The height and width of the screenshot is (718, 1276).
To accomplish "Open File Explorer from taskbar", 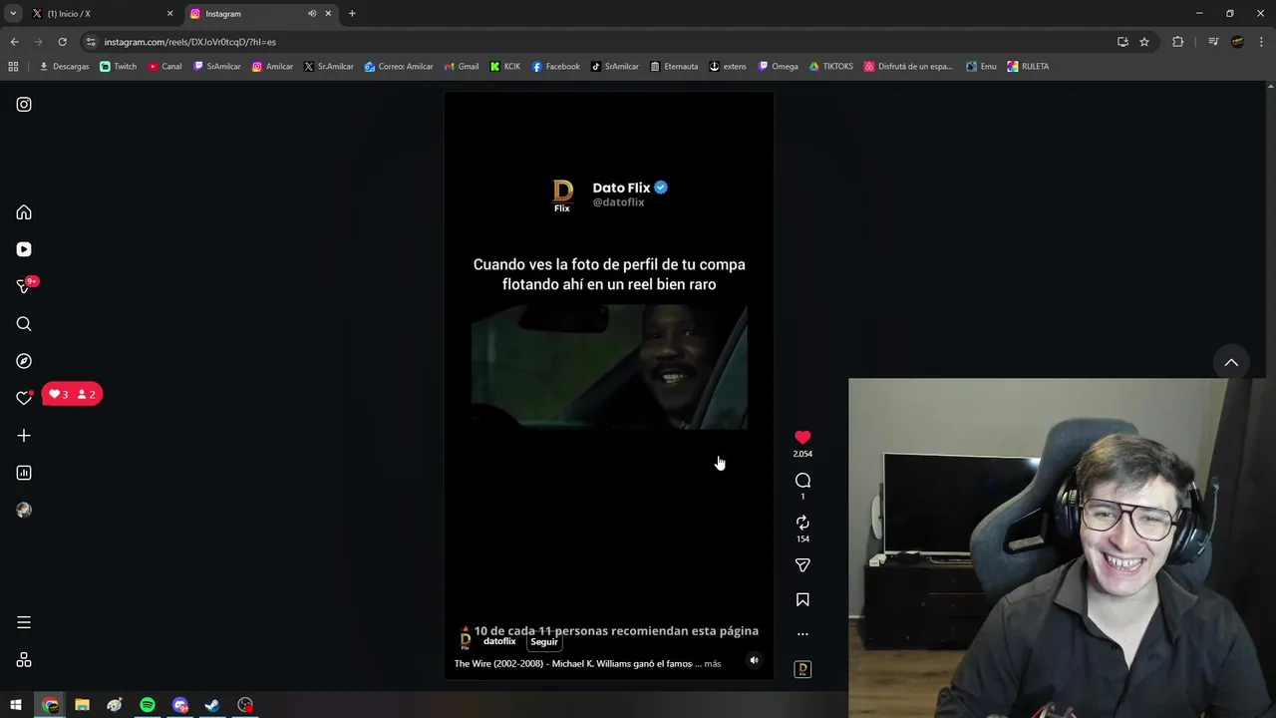I will point(82,705).
